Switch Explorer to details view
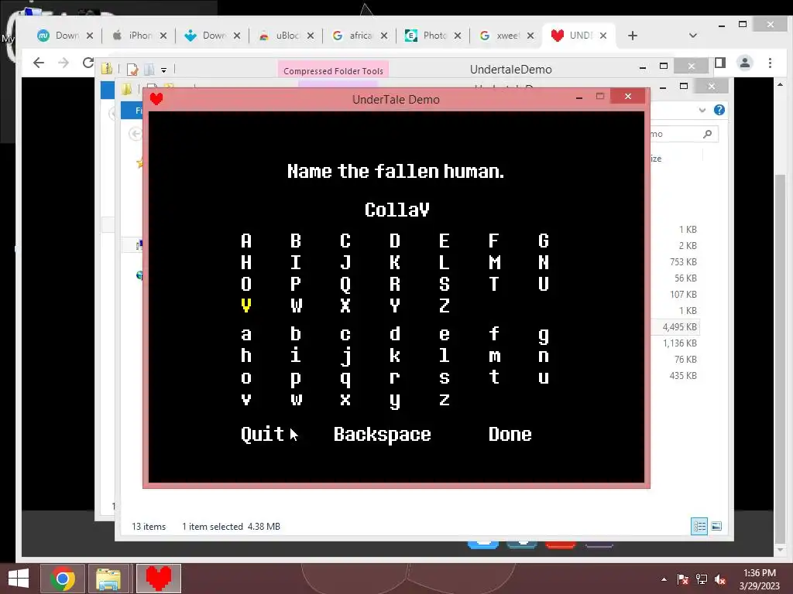This screenshot has width=793, height=594. (x=699, y=526)
